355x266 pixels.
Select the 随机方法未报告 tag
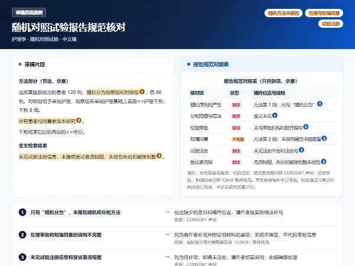(283, 13)
